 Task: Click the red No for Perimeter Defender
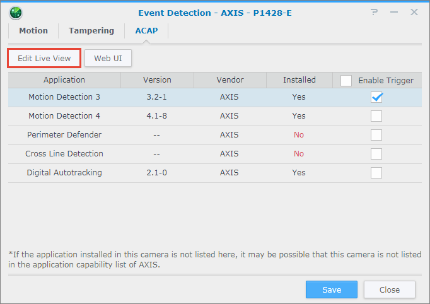point(299,135)
